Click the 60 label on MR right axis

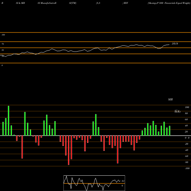(186, 120)
